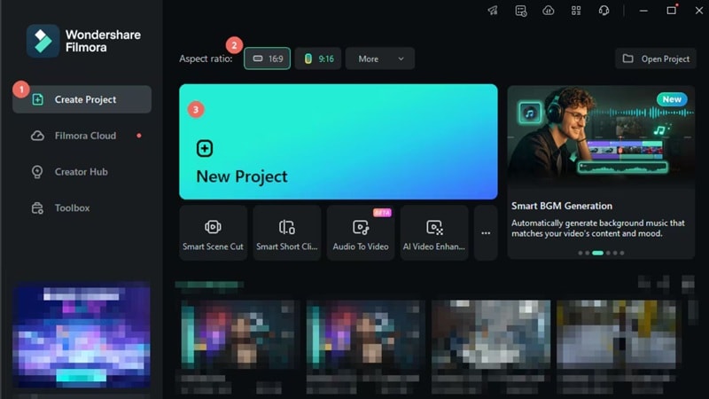Click the Open Project button

coord(656,59)
